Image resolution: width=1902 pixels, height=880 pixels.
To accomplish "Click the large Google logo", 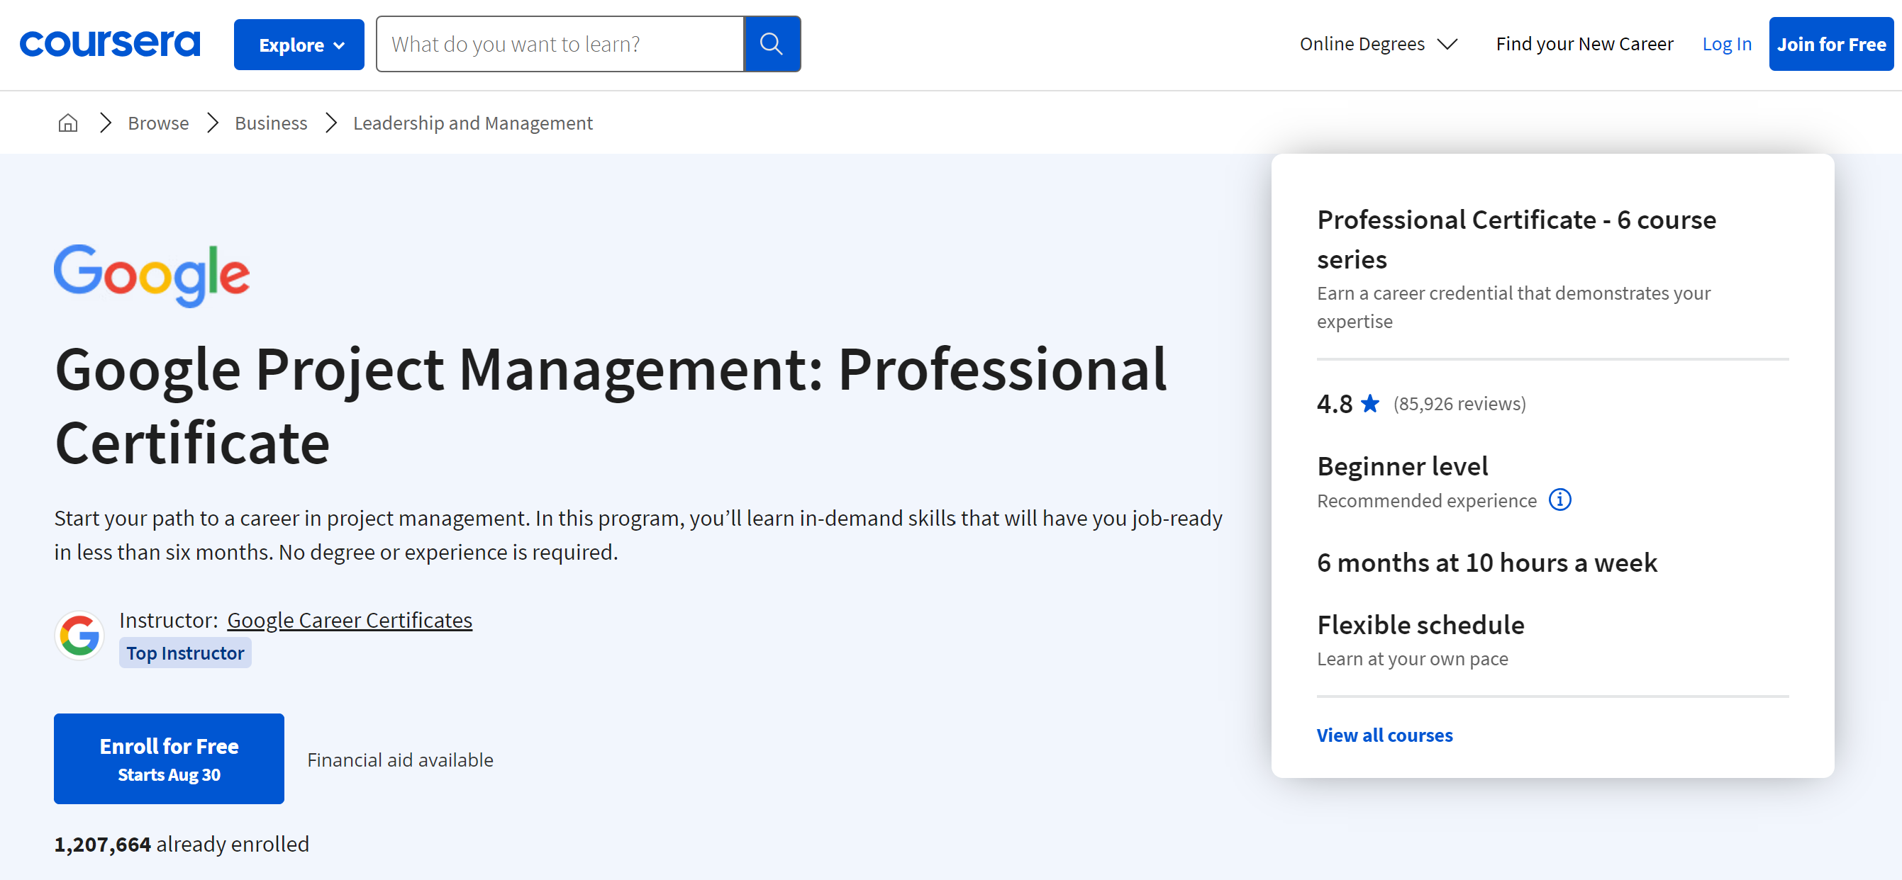I will click(x=152, y=275).
